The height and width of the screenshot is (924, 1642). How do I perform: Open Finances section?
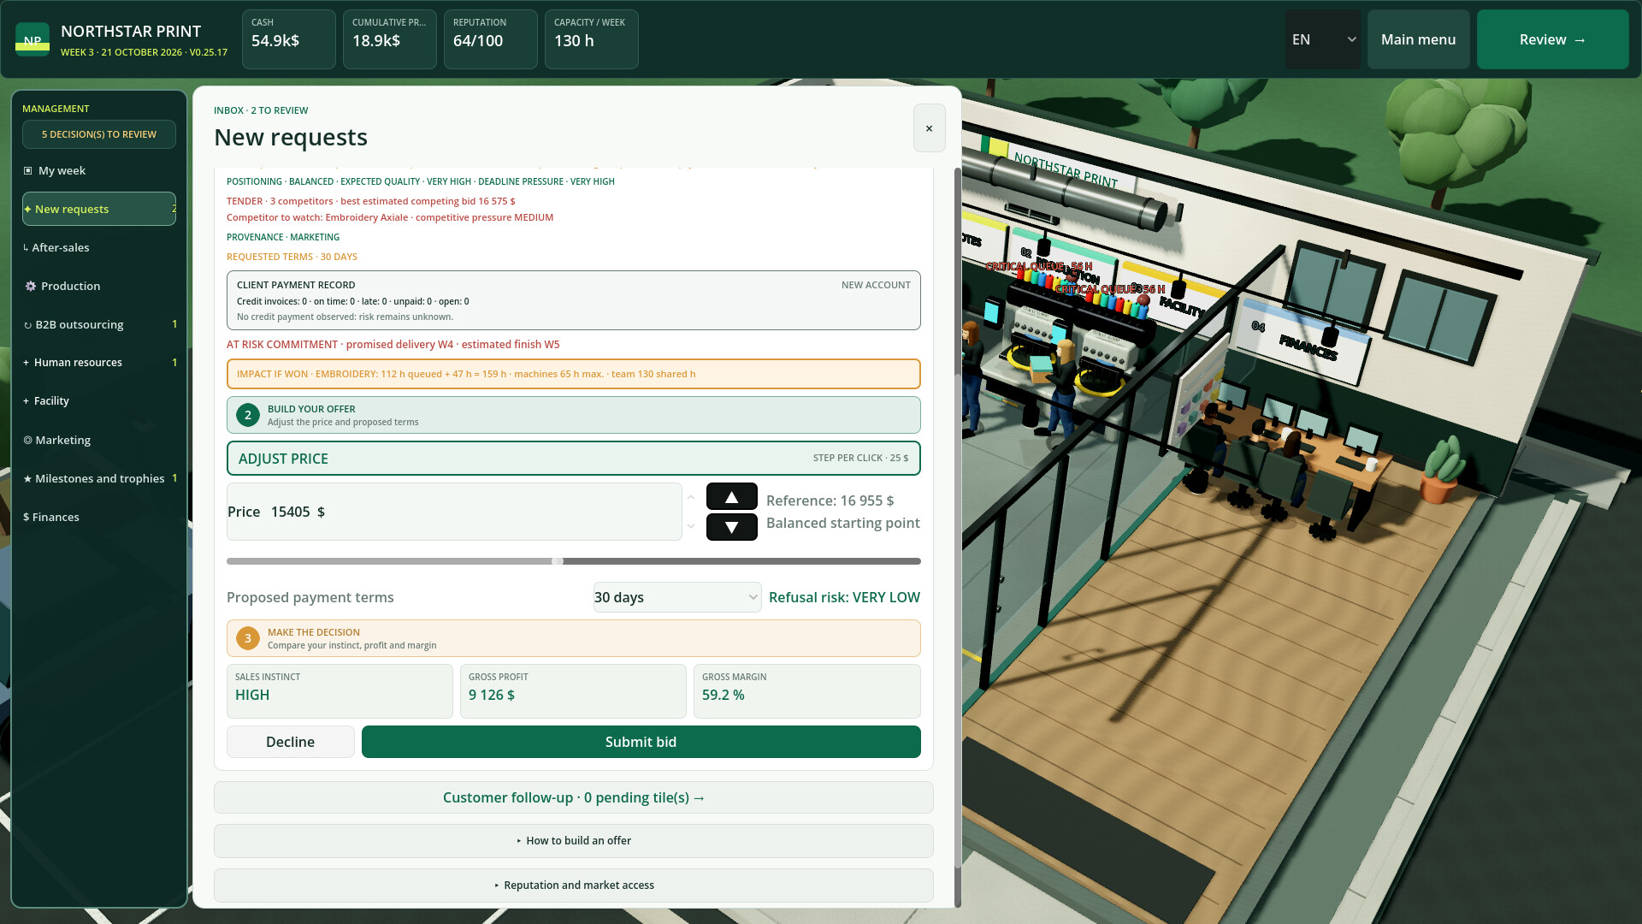click(99, 517)
